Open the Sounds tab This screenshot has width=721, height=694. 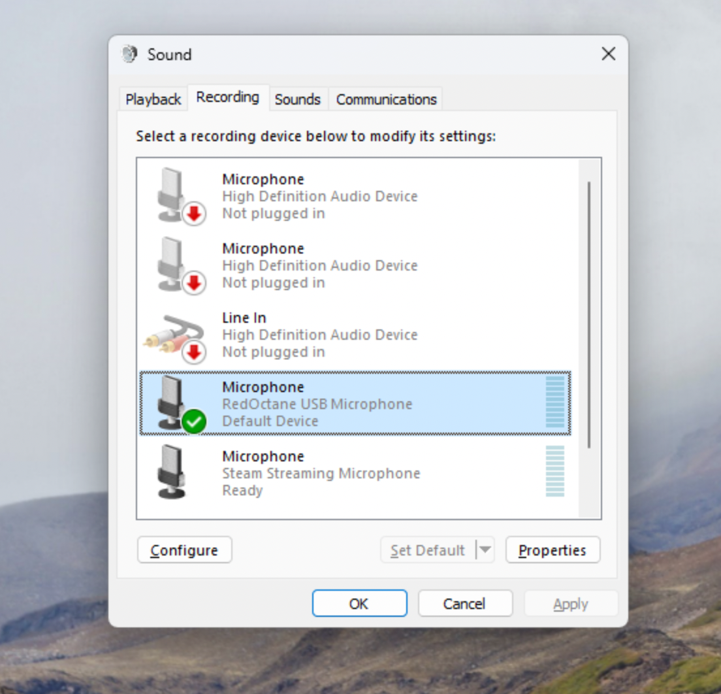tap(297, 99)
